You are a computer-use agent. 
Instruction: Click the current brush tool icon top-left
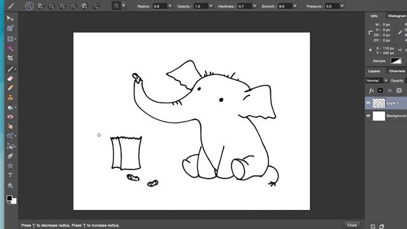10,6
